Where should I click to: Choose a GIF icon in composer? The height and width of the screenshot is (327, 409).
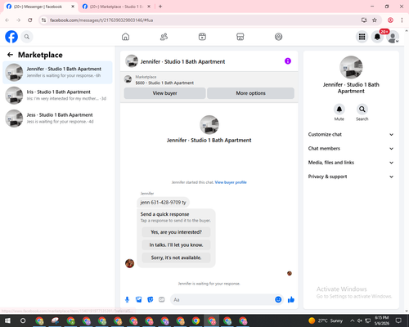pyautogui.click(x=162, y=300)
